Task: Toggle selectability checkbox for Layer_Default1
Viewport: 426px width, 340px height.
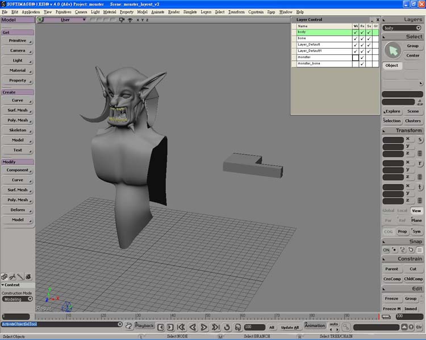Action: pos(369,51)
